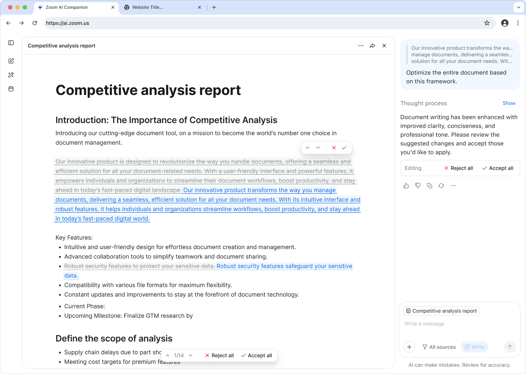526x374 pixels.
Task: Reject the current inline suggestion
Action: [334, 148]
